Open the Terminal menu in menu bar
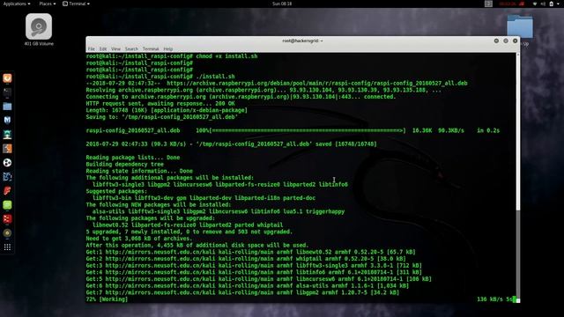Image resolution: width=564 pixels, height=317 pixels. click(x=151, y=49)
